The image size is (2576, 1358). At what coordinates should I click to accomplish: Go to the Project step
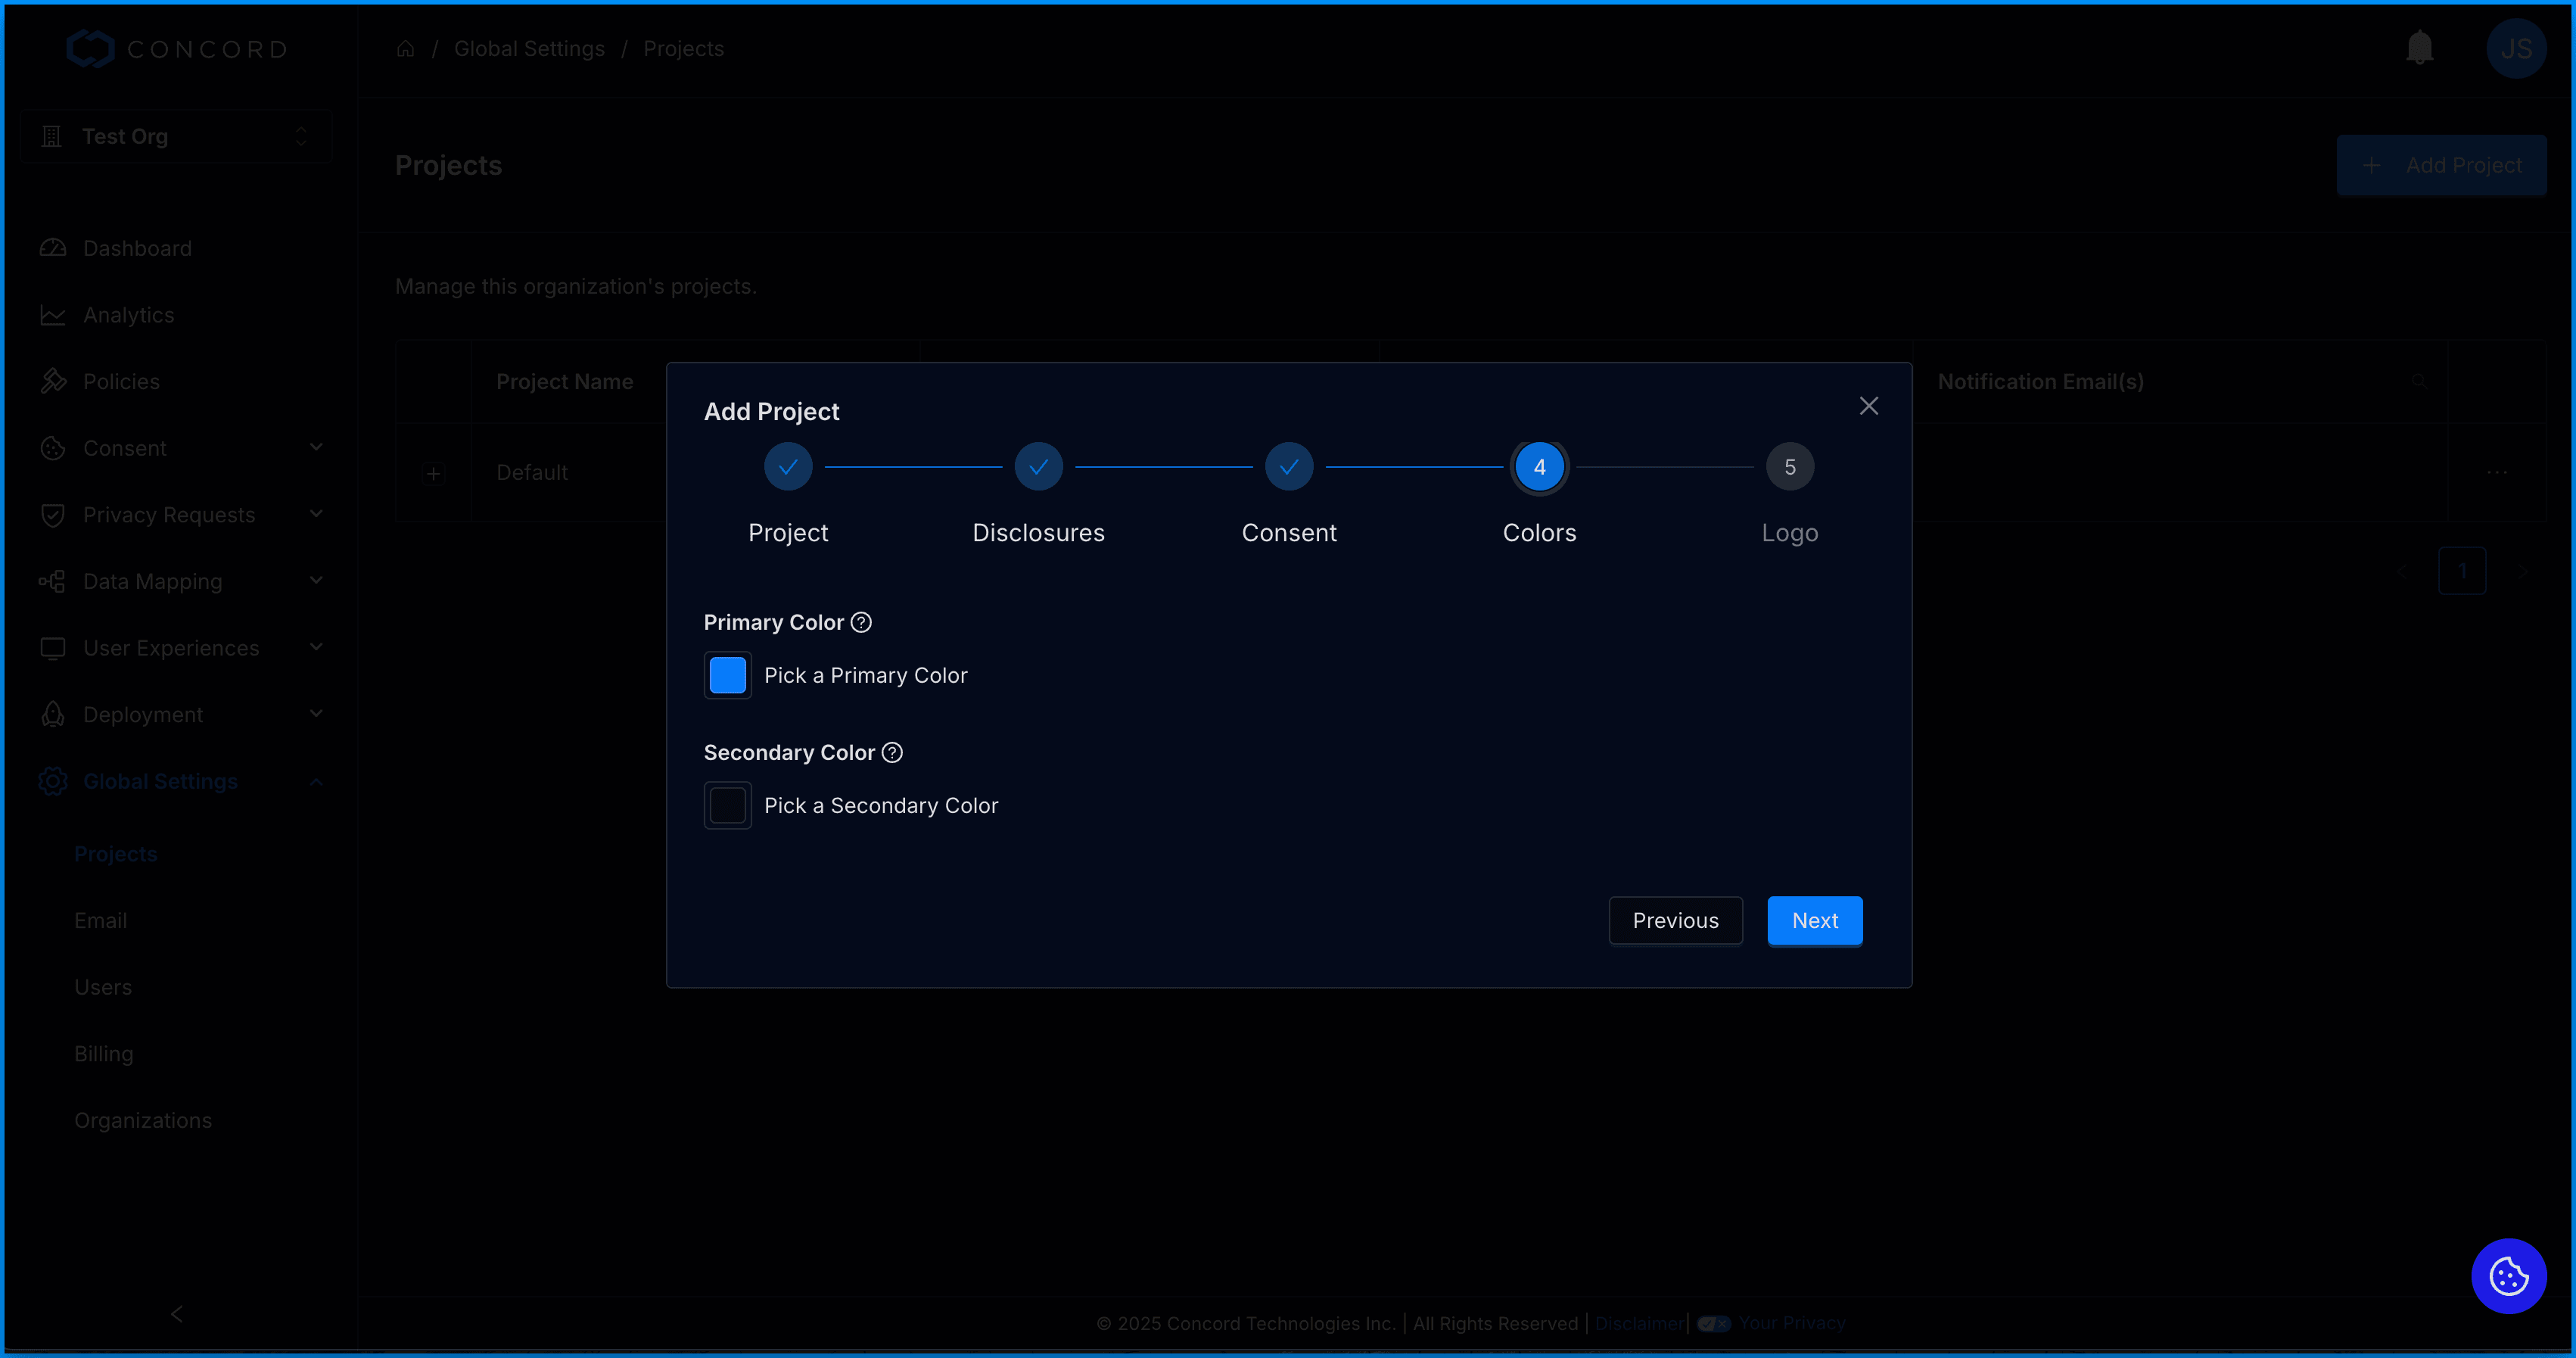pos(788,467)
